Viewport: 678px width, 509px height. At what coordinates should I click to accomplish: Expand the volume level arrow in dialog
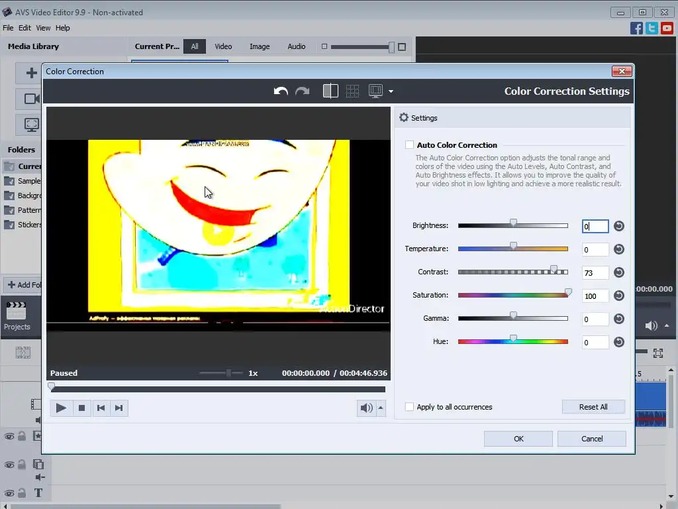pyautogui.click(x=381, y=408)
